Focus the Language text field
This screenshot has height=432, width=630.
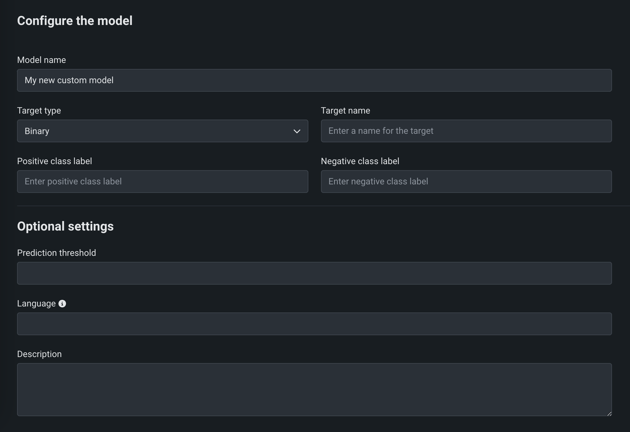314,324
